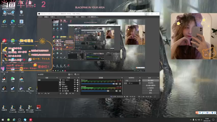Hide the 游戏采集 source with its eye
This screenshot has height=122, width=217.
(x=75, y=89)
